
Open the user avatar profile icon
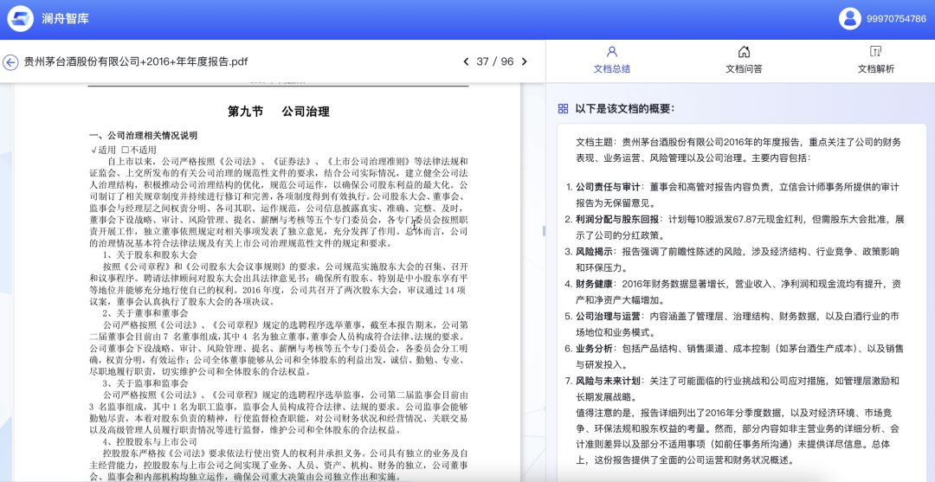[850, 18]
